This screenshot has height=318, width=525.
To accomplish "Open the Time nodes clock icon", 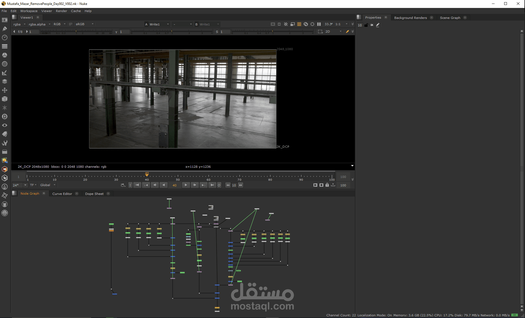I will click(5, 38).
